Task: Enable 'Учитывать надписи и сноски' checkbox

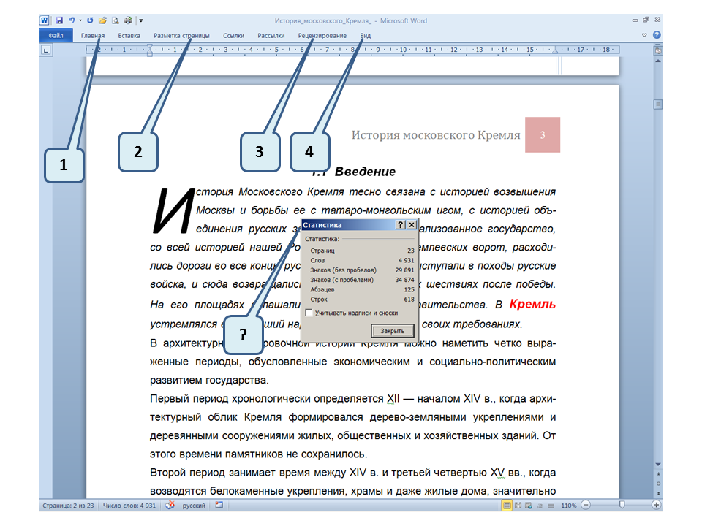Action: click(x=309, y=313)
